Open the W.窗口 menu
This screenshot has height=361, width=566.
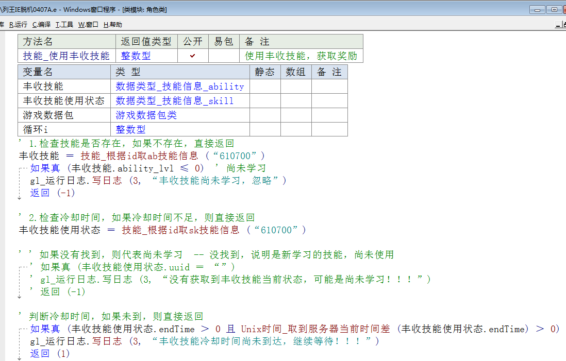click(88, 24)
